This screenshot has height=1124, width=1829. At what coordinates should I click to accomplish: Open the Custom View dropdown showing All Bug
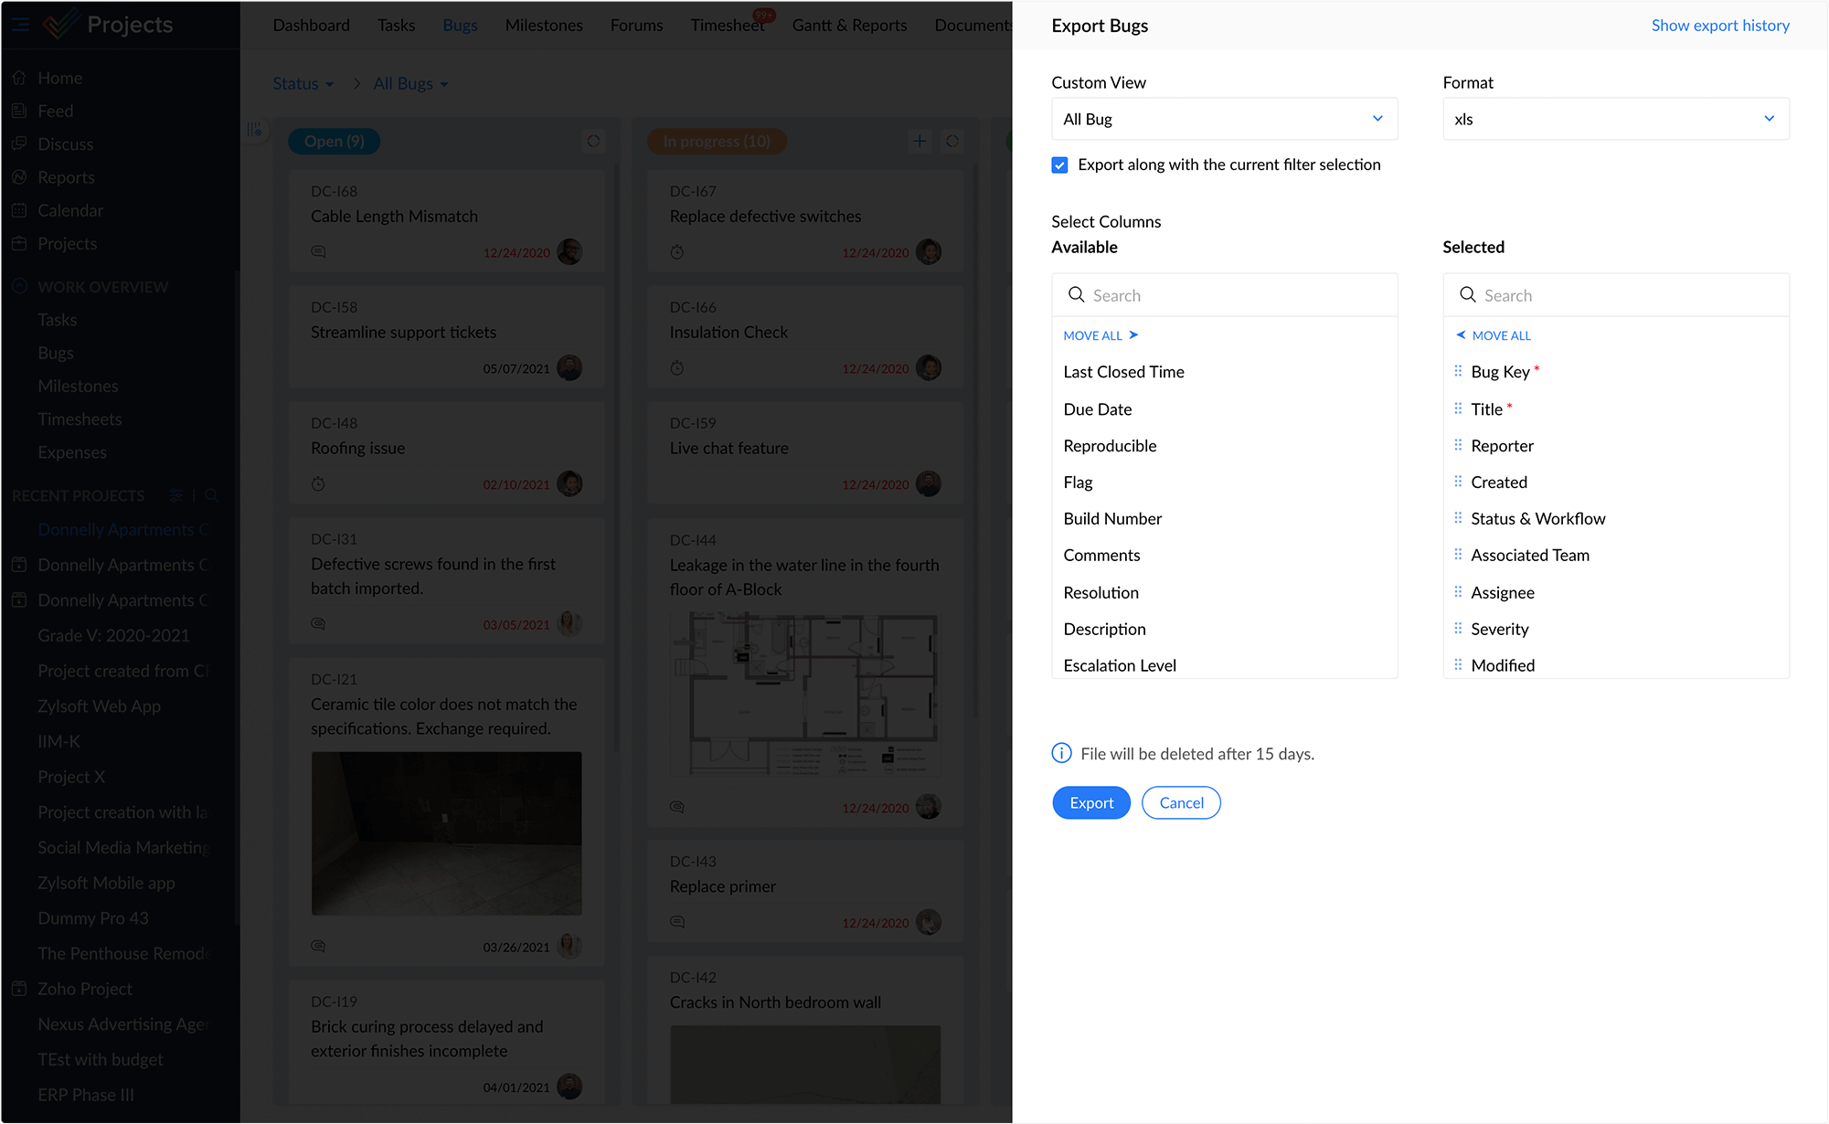point(1224,119)
